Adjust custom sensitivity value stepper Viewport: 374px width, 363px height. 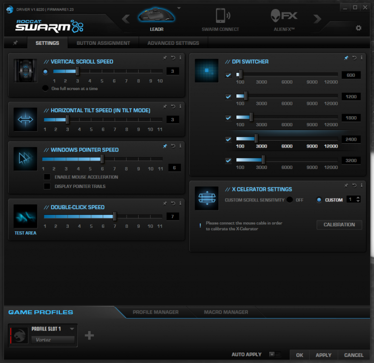(358, 199)
